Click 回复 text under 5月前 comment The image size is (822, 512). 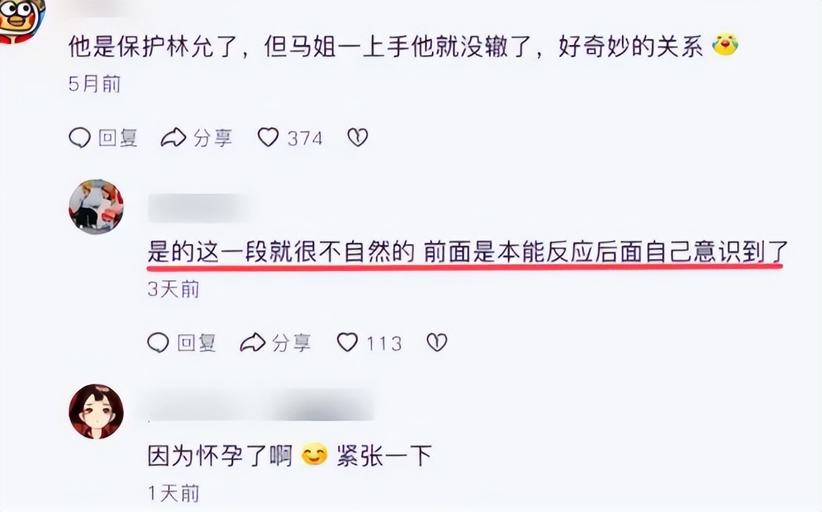point(118,138)
